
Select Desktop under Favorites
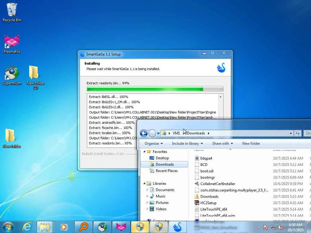tap(162, 158)
